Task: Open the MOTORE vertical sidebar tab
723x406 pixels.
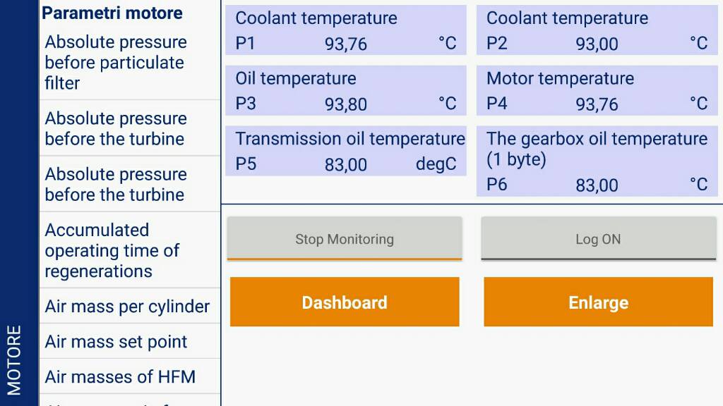Action: pos(14,360)
